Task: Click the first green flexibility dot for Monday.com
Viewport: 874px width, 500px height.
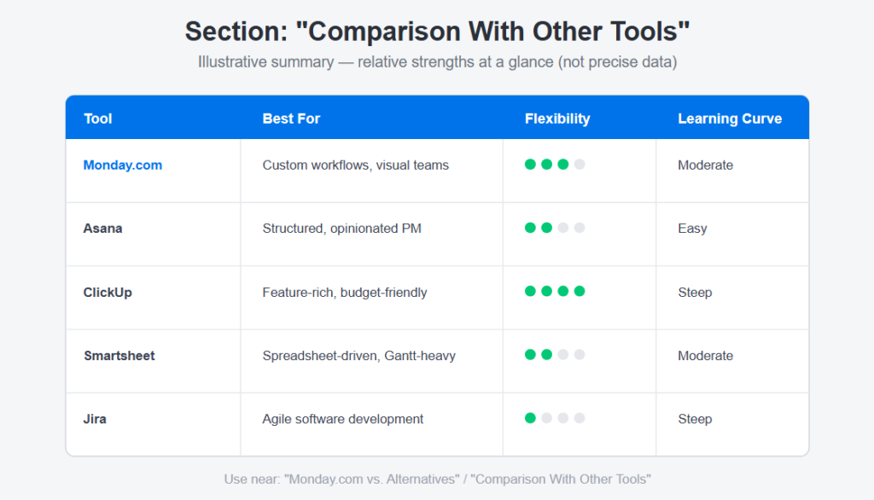Action: pos(530,165)
